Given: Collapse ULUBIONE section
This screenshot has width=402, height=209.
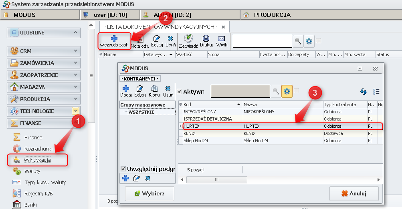Looking at the screenshot, I should pyautogui.click(x=75, y=32).
